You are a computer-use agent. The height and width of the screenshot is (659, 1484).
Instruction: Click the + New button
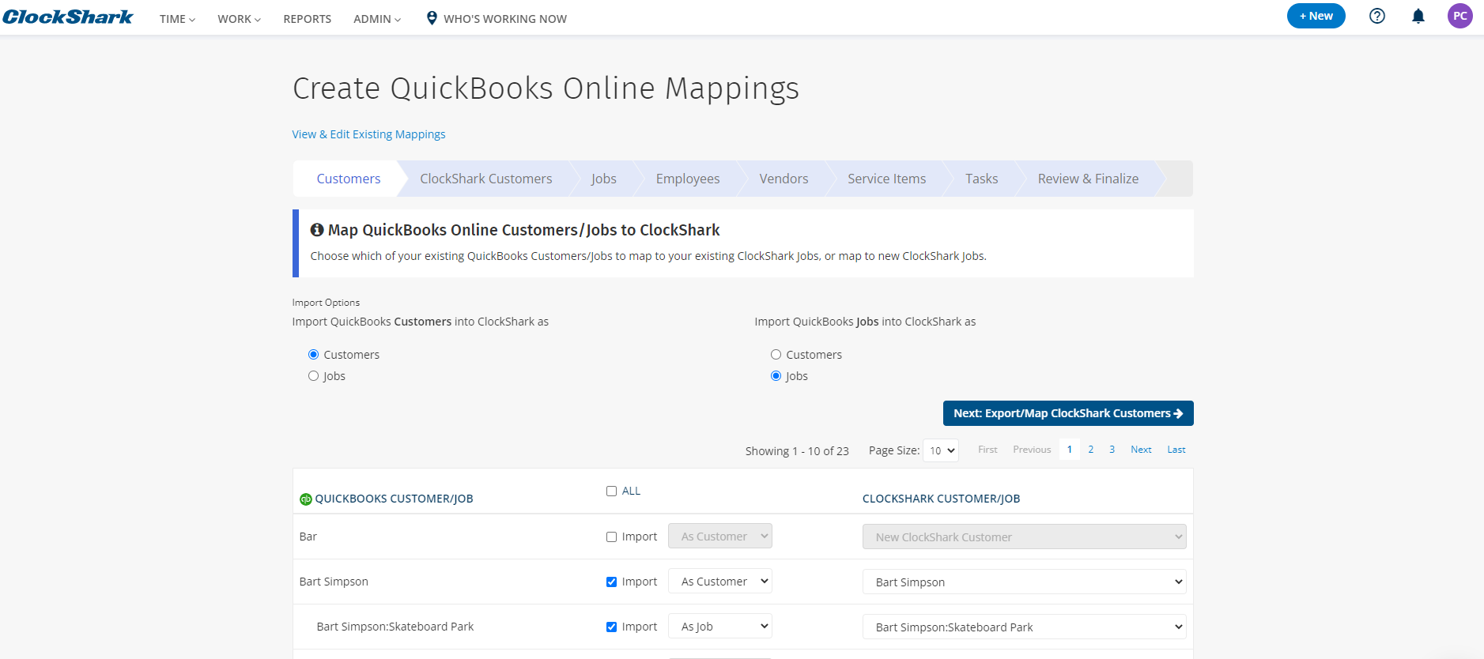pos(1316,16)
